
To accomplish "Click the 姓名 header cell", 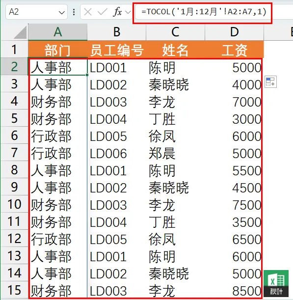I will [x=175, y=49].
